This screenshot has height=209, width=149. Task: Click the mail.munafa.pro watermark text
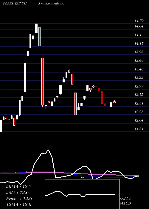point(52,4)
